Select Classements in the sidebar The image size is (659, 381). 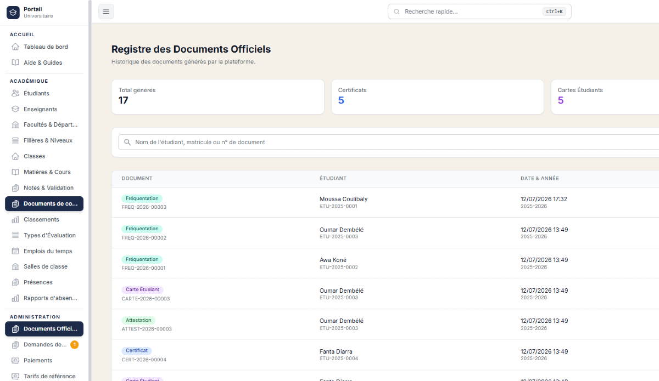point(44,219)
